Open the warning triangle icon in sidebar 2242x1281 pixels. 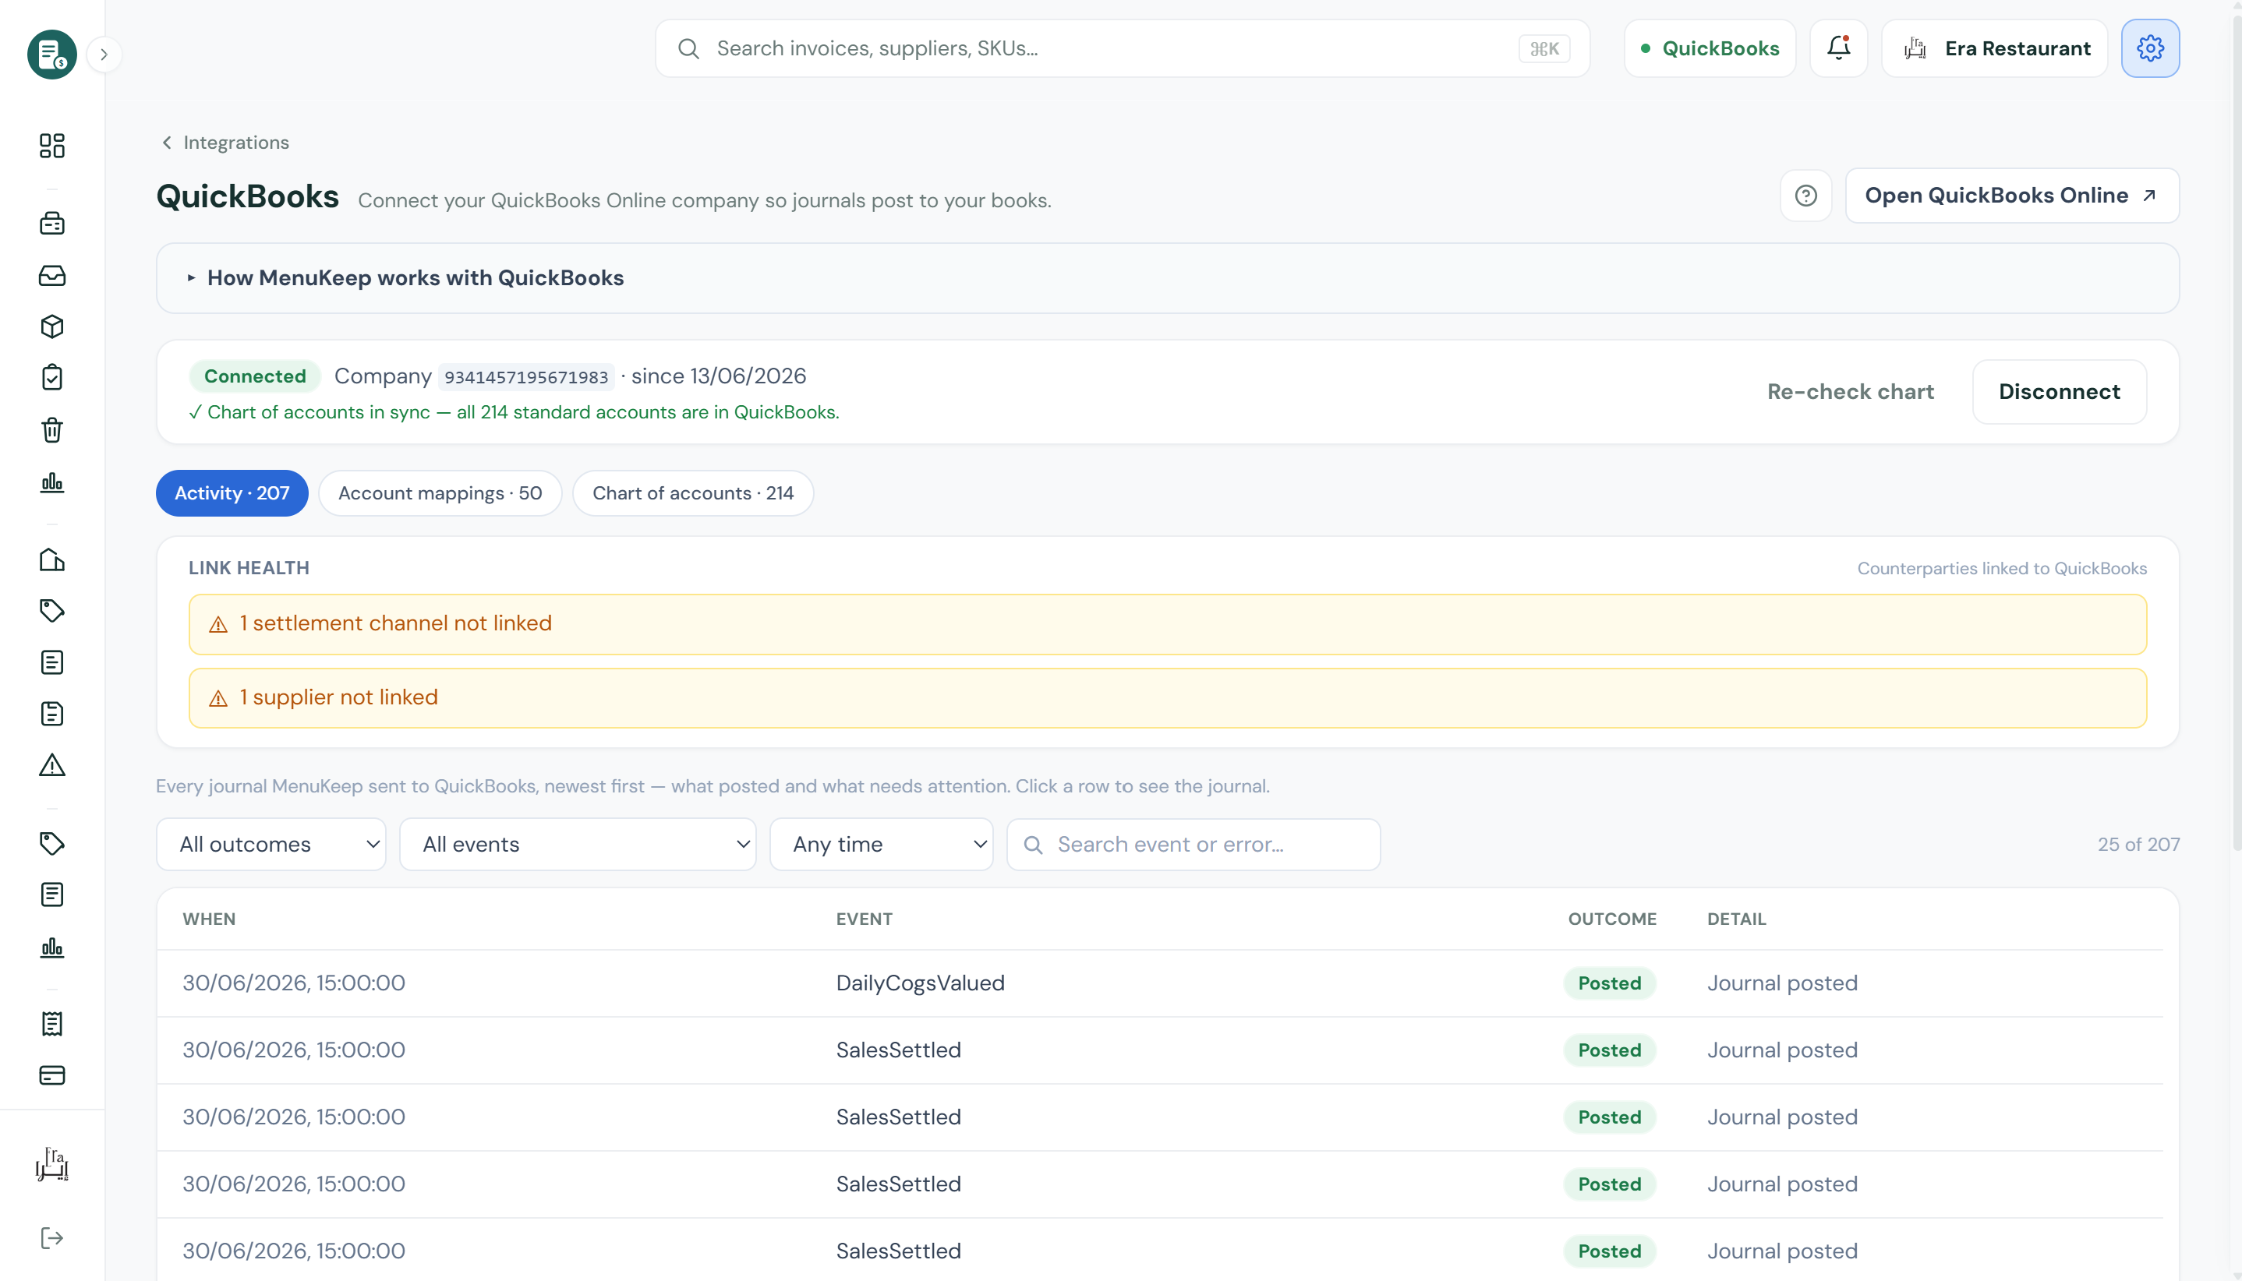pyautogui.click(x=52, y=765)
